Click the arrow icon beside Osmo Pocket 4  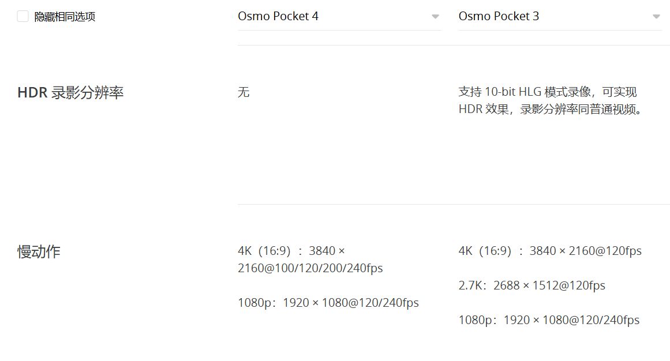pyautogui.click(x=435, y=17)
